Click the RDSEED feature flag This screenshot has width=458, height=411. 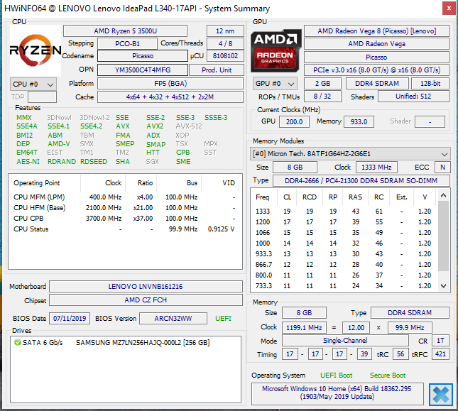click(x=94, y=161)
